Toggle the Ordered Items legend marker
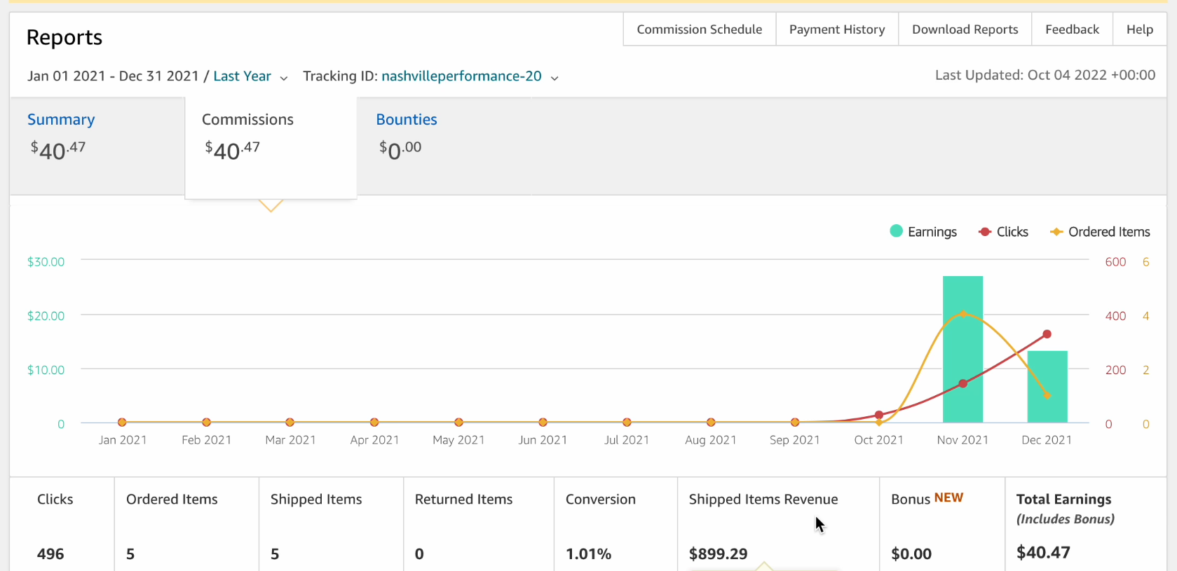Viewport: 1177px width, 571px height. tap(1056, 232)
